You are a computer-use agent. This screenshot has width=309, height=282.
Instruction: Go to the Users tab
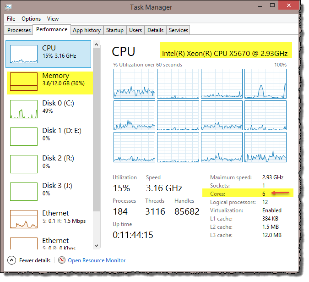click(136, 30)
